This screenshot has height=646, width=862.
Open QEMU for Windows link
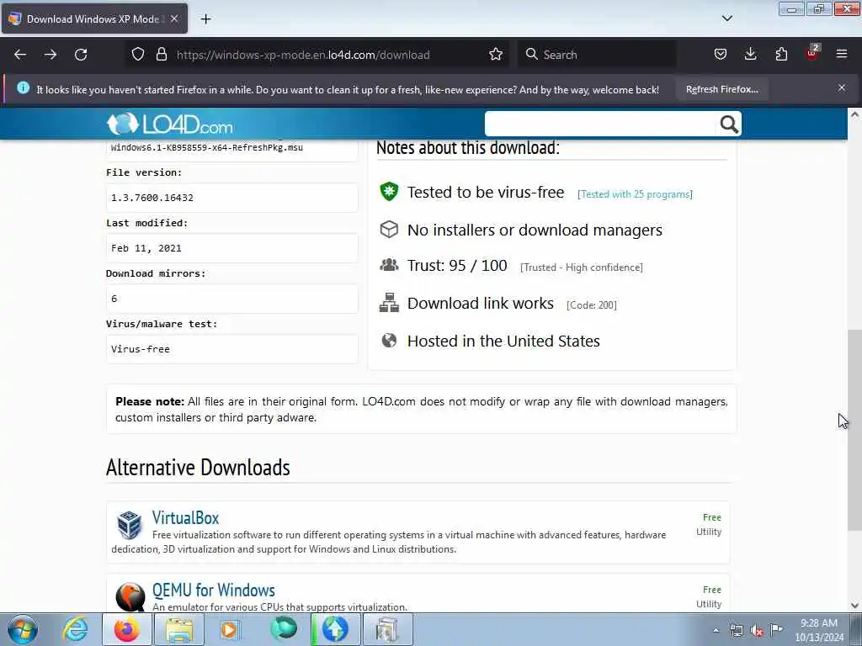point(213,590)
